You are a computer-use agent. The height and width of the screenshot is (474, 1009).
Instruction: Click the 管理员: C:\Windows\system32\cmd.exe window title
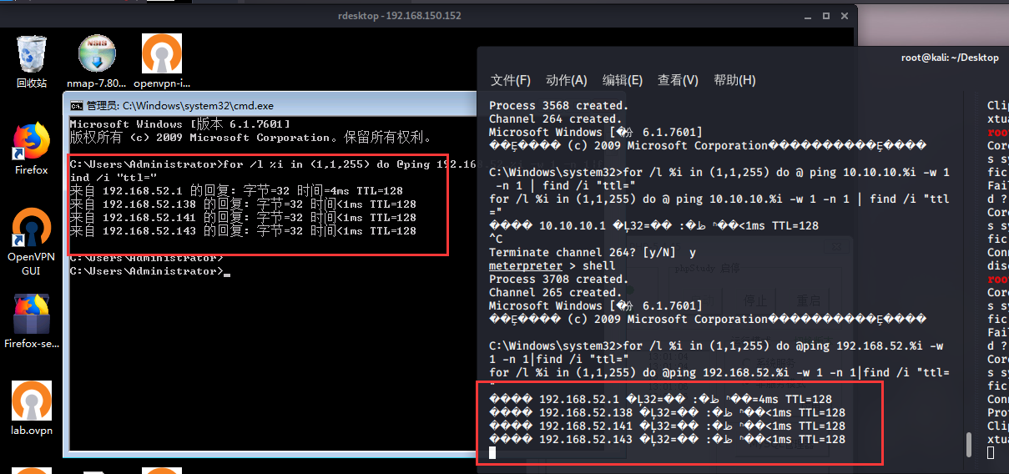point(179,106)
